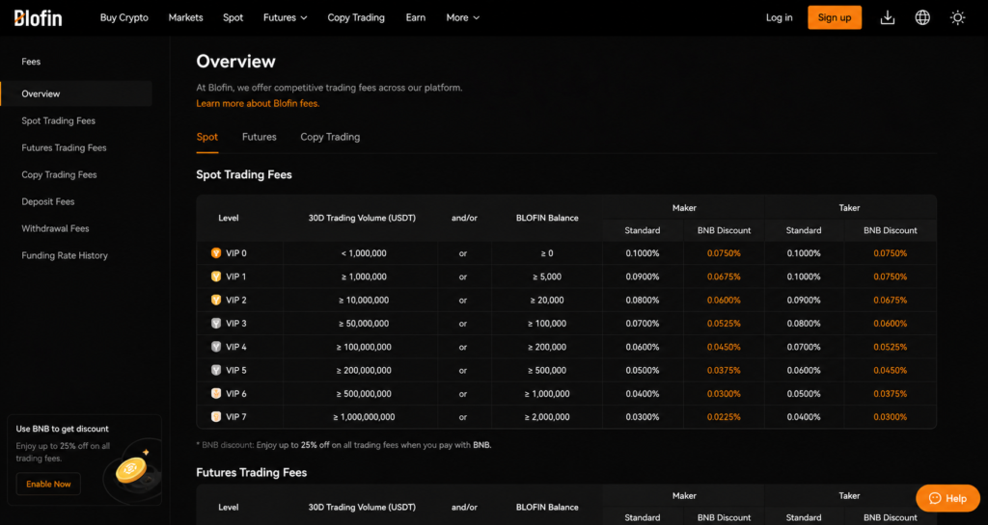
Task: Click the VIP 5 badge icon
Action: pyautogui.click(x=216, y=370)
